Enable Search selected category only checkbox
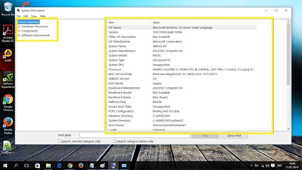The width and height of the screenshot is (302, 170). (x=60, y=141)
